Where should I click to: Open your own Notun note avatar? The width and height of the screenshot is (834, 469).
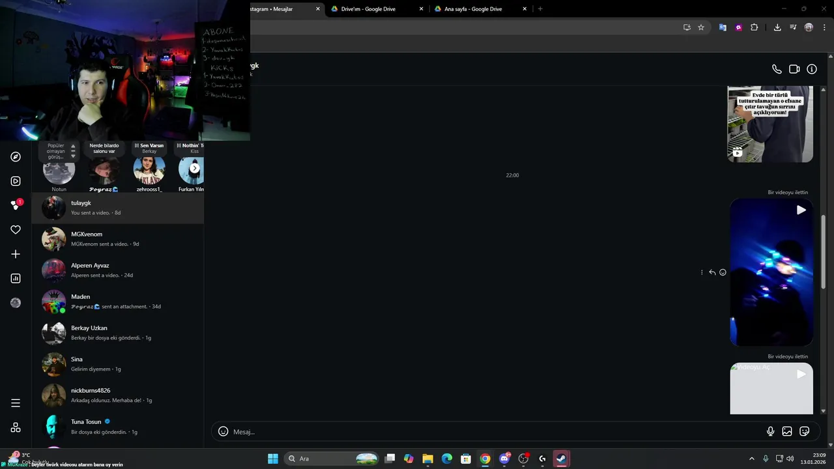pos(59,172)
